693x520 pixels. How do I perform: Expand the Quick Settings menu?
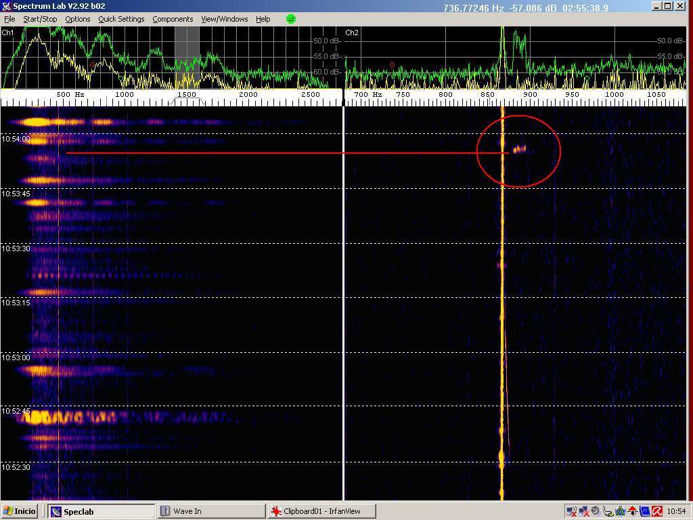[x=121, y=19]
